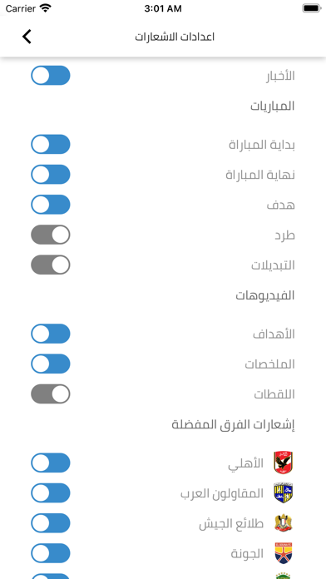Viewport: 326px width, 579px height.
Task: Toggle notifications for طلائع الجيش
Action: (51, 523)
